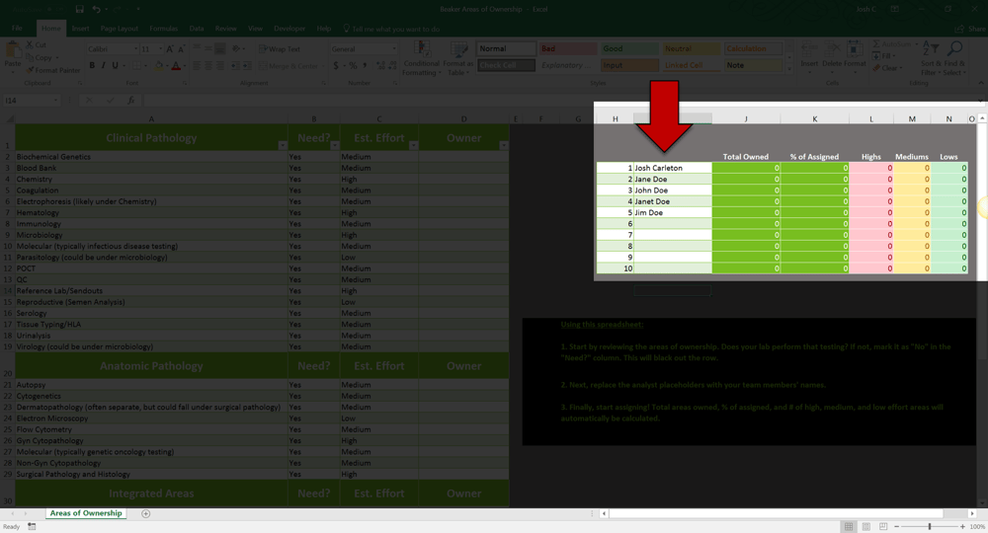Viewport: 988px width, 533px height.
Task: Open the font size 11 dropdown
Action: click(x=160, y=49)
